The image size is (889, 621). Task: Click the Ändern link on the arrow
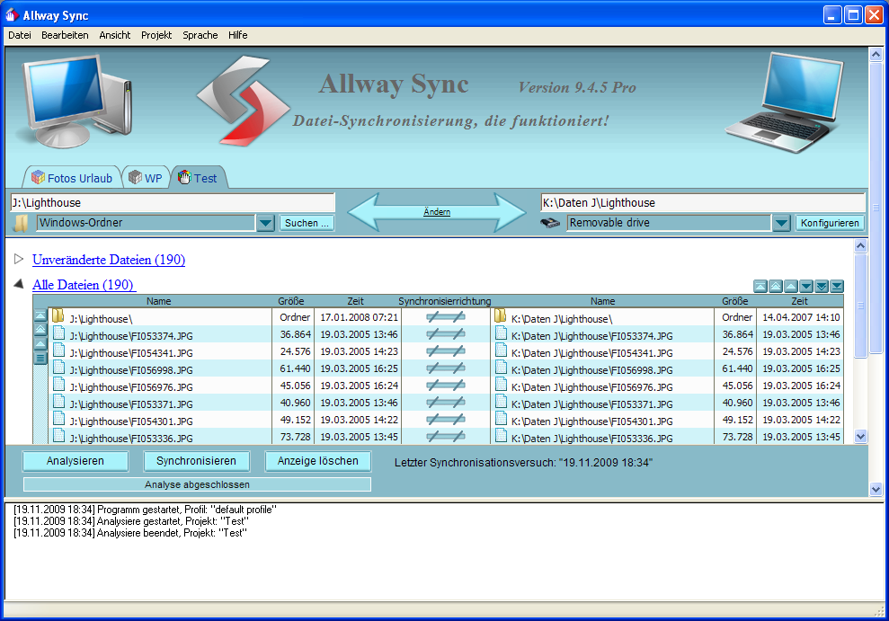436,212
